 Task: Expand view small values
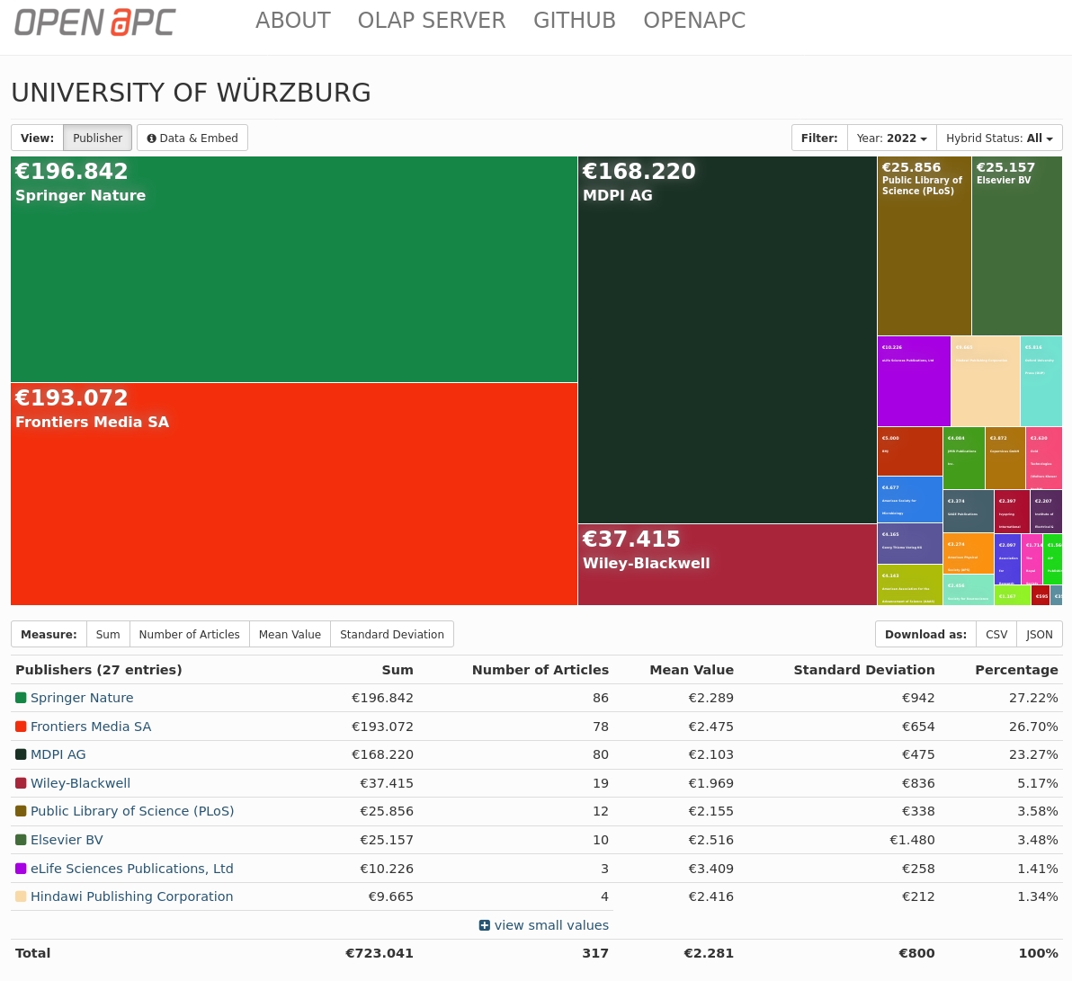(x=544, y=925)
